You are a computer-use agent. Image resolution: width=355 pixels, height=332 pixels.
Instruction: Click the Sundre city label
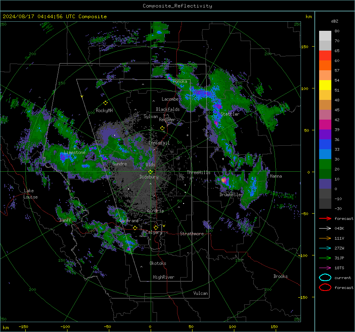[120, 163]
